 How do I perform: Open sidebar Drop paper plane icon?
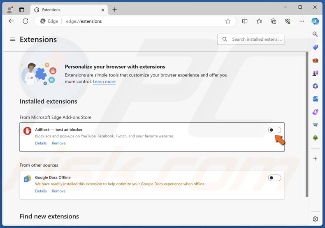coord(315,125)
